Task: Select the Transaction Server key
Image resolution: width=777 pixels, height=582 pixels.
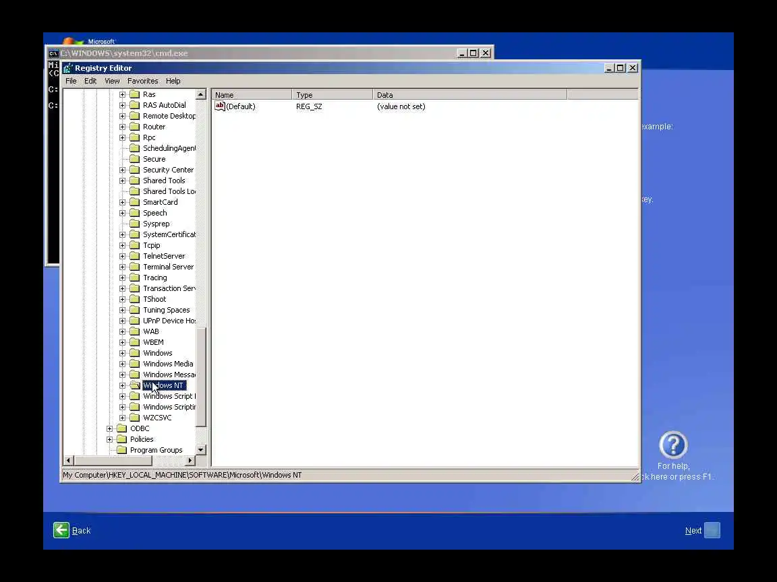Action: click(x=169, y=288)
